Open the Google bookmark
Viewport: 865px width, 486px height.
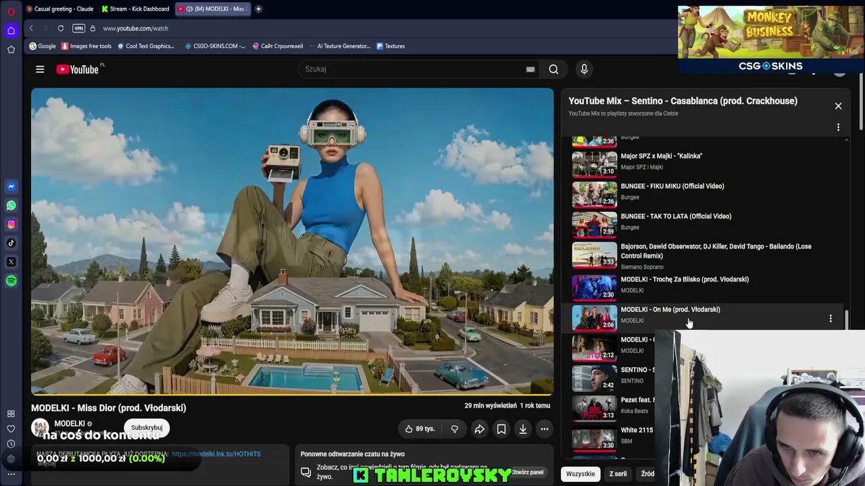[42, 46]
